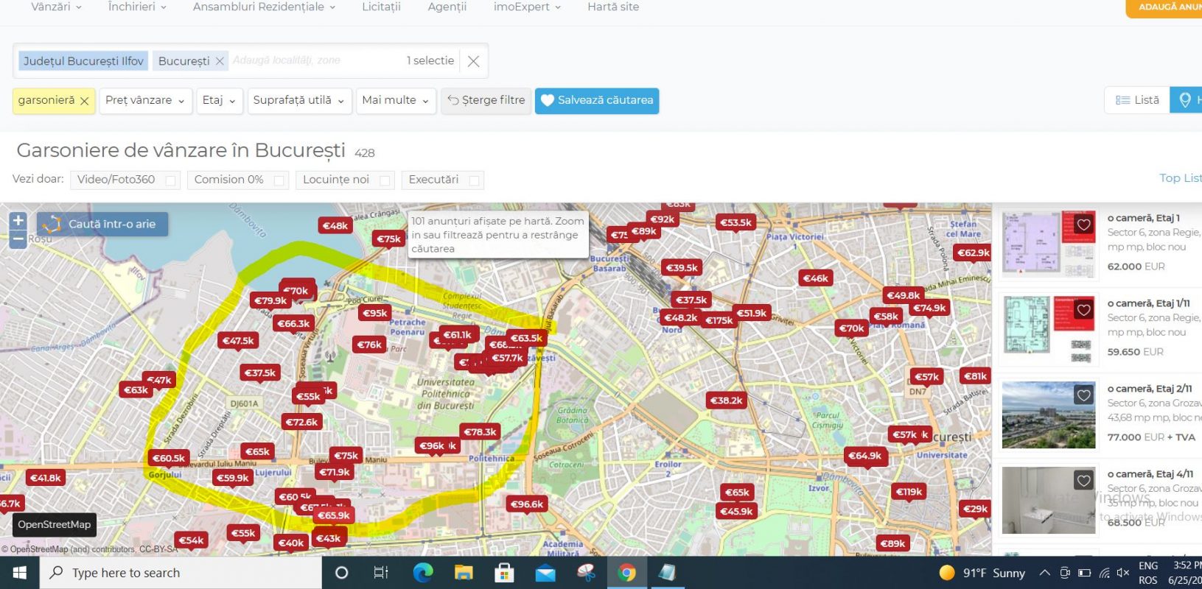Image resolution: width=1202 pixels, height=589 pixels.
Task: Remove the București location tag
Action: (x=220, y=61)
